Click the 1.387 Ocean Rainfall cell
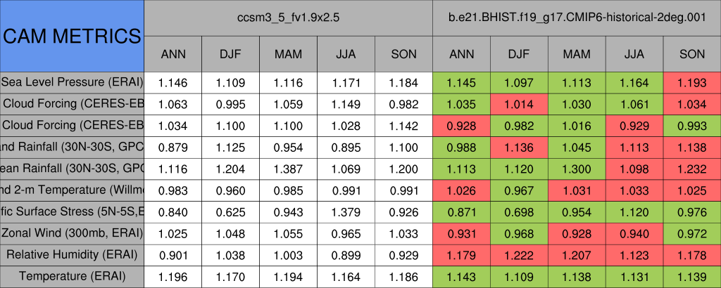The height and width of the screenshot is (288, 721). [288, 169]
